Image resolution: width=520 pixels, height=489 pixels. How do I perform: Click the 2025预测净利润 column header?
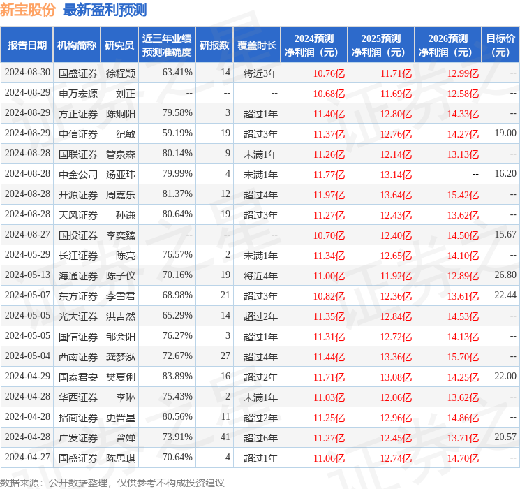[x=381, y=45]
